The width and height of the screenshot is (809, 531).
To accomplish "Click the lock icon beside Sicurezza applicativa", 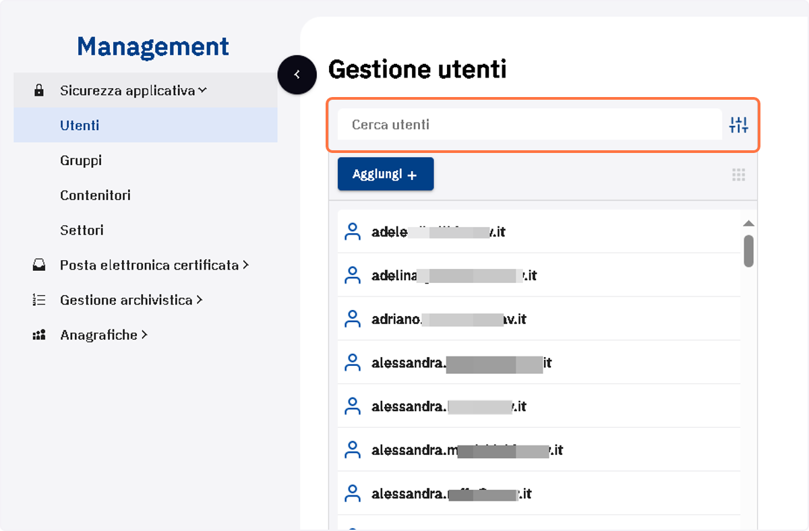I will click(39, 90).
